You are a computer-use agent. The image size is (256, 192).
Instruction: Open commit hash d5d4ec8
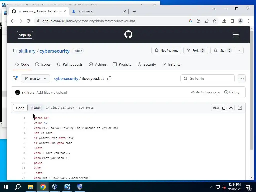[x=197, y=92]
